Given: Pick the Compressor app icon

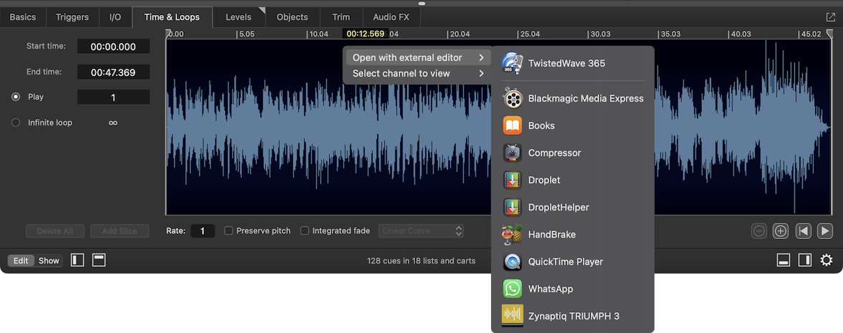Looking at the screenshot, I should click(513, 153).
